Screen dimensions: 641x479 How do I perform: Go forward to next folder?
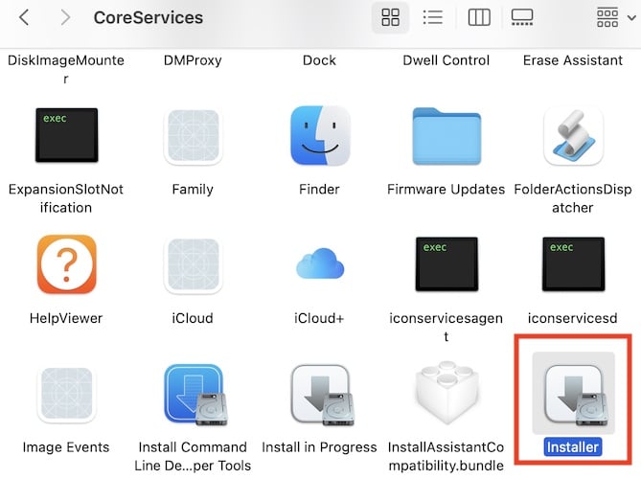point(64,17)
